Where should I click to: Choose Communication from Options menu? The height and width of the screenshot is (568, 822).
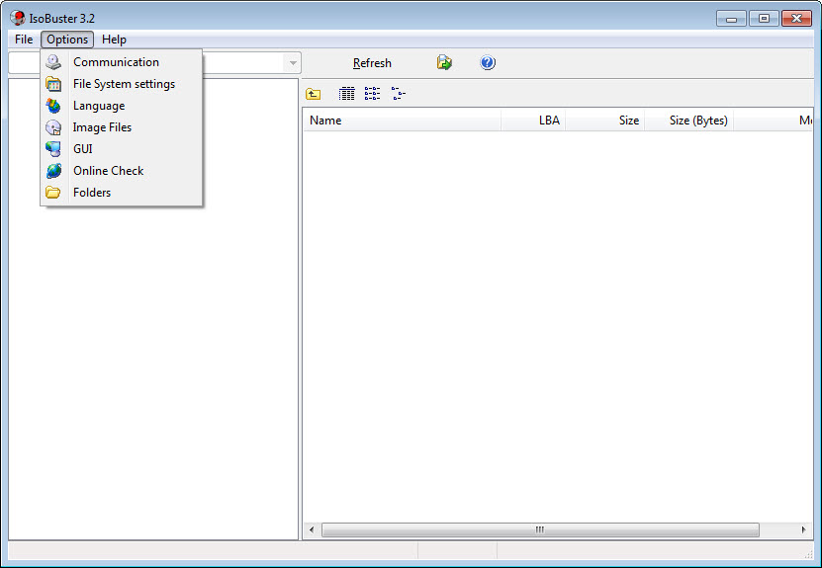[x=121, y=62]
